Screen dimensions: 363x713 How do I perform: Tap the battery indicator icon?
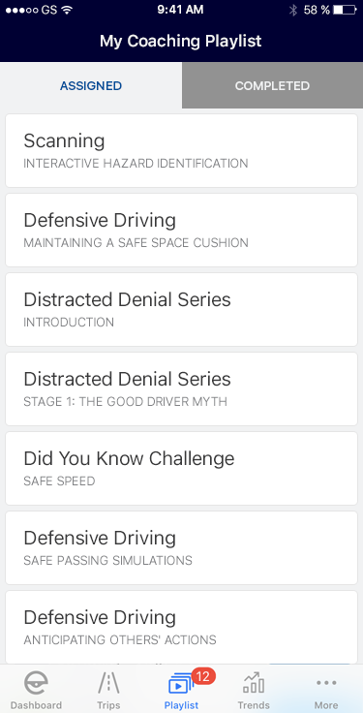click(x=344, y=10)
